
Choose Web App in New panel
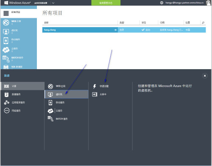pos(67,86)
